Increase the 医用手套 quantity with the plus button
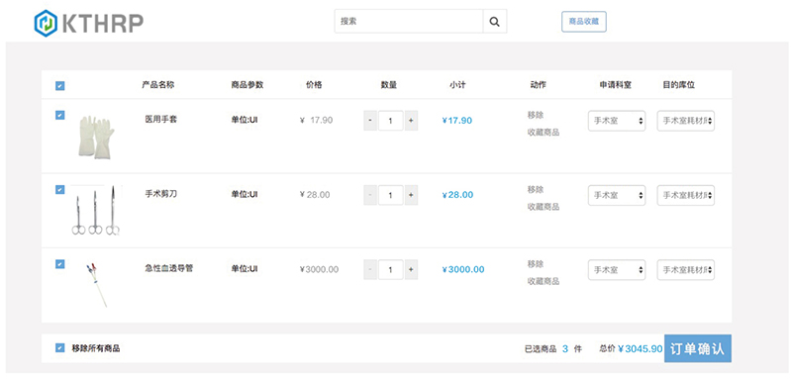792x379 pixels. click(411, 121)
